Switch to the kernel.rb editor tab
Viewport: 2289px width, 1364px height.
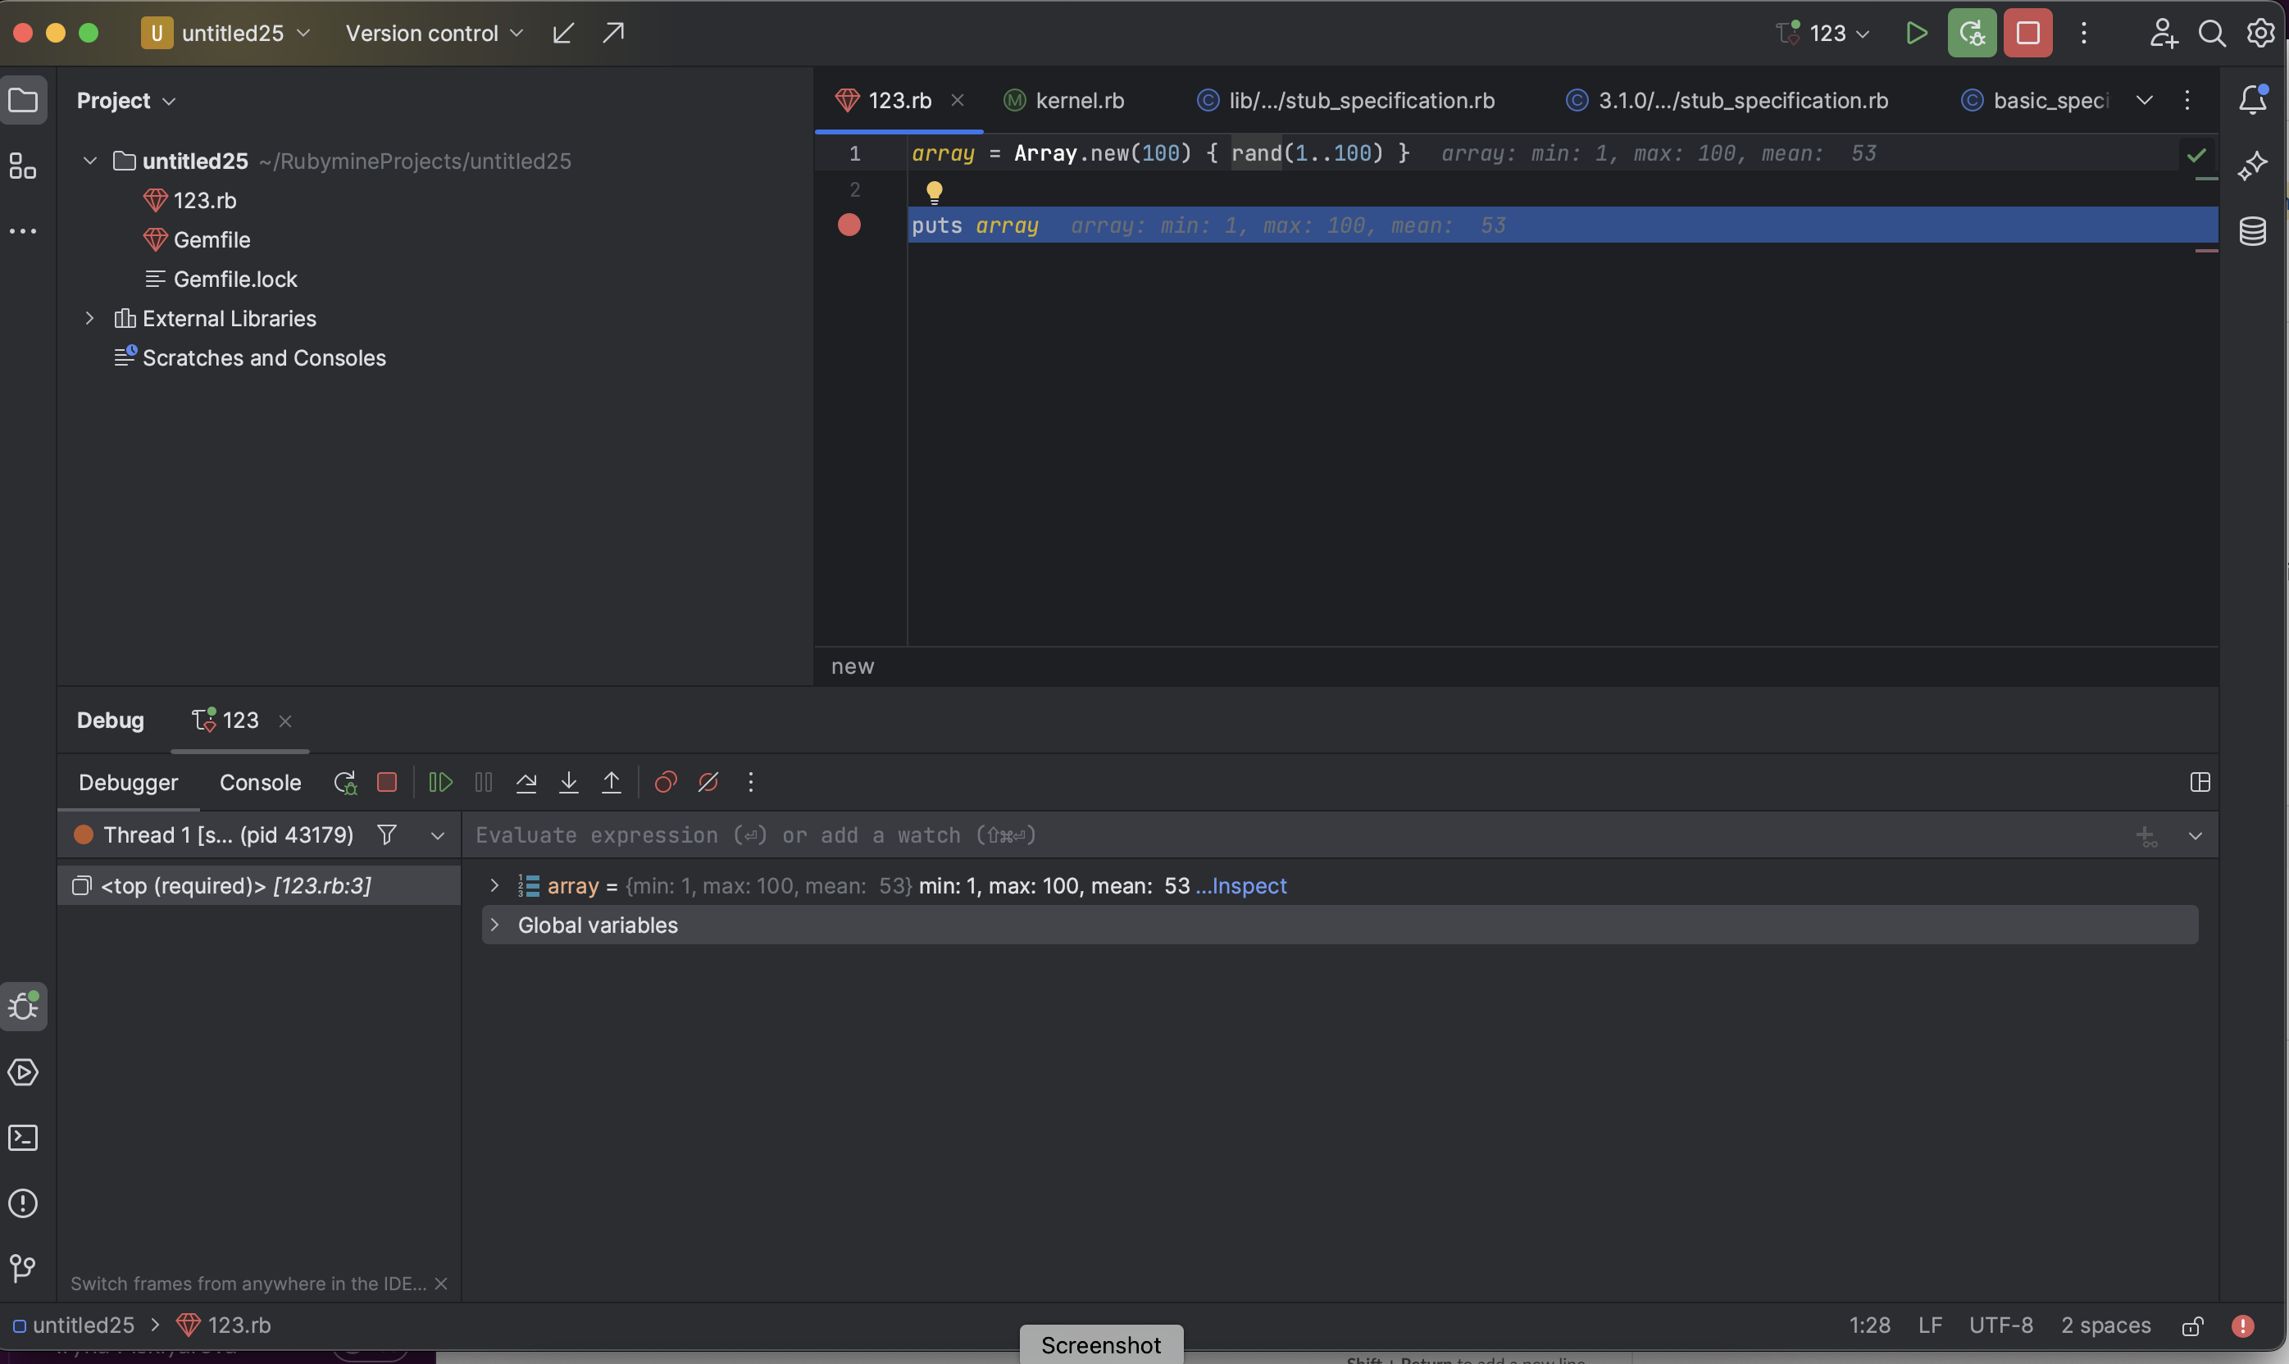point(1078,100)
